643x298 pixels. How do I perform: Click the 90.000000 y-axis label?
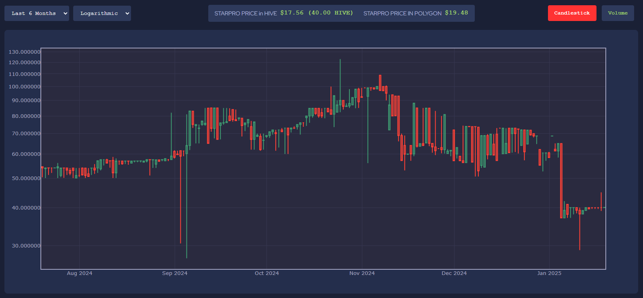(26, 101)
